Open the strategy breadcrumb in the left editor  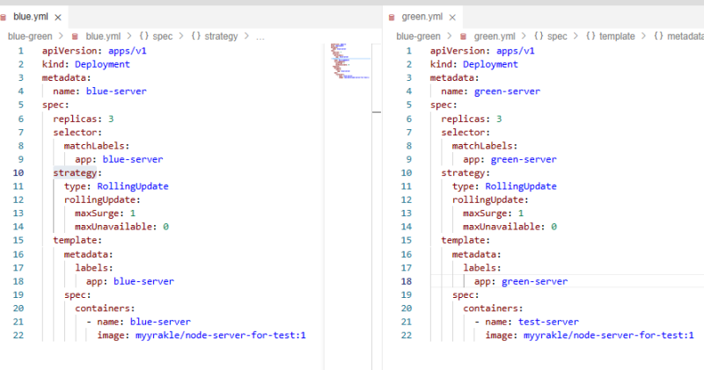217,36
